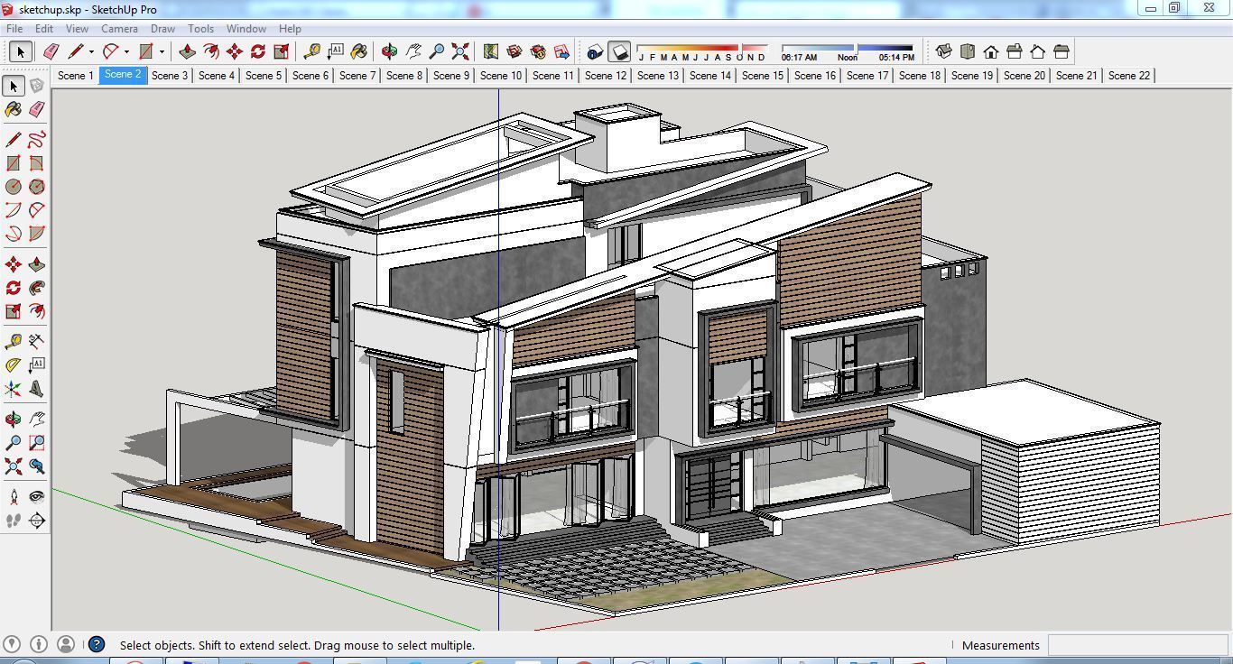Select the Walk footprints tool
The image size is (1233, 664).
pos(13,521)
